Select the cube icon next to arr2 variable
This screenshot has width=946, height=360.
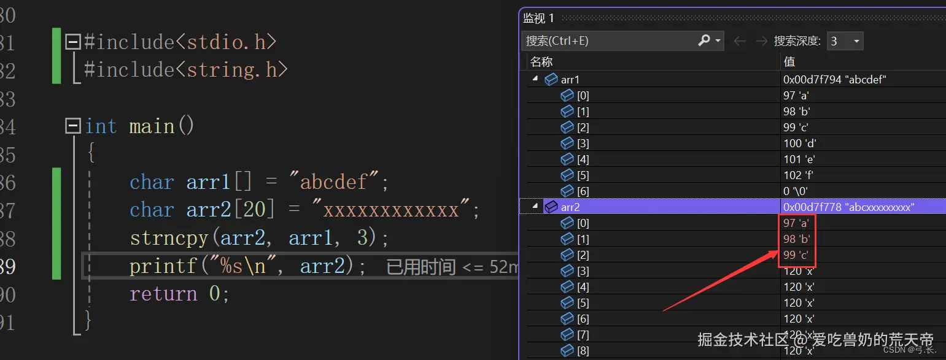pos(551,207)
